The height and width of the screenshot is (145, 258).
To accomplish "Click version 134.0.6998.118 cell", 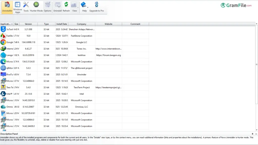I will click(28, 42).
